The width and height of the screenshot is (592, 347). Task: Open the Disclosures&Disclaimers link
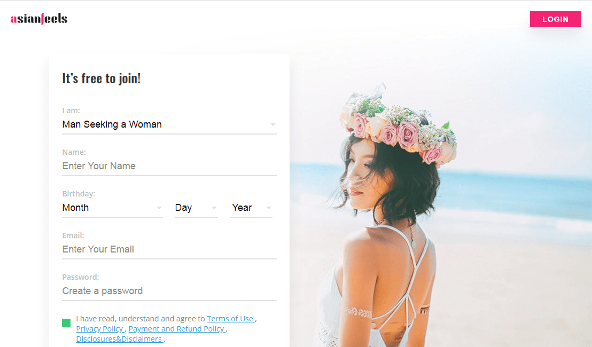(119, 339)
